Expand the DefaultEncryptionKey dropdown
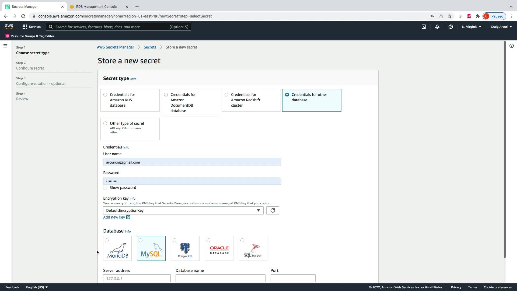 (183, 210)
